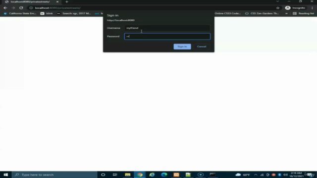Focus the Username field containing myfriend
Image resolution: width=317 pixels, height=178 pixels.
[167, 28]
